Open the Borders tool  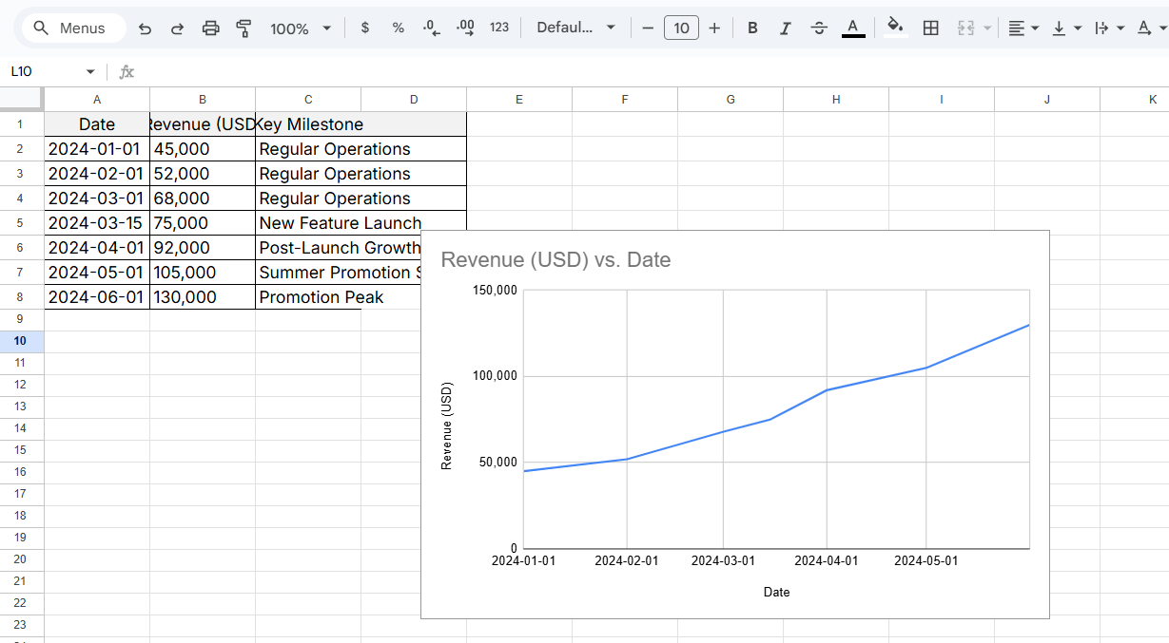coord(931,28)
